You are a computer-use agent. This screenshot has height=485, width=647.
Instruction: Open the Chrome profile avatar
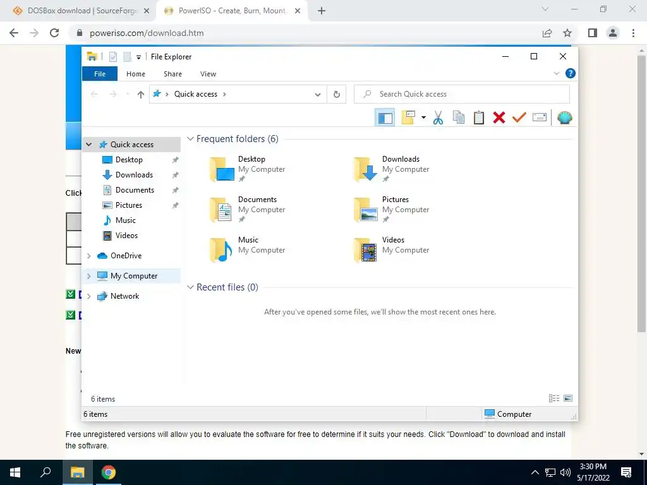613,33
